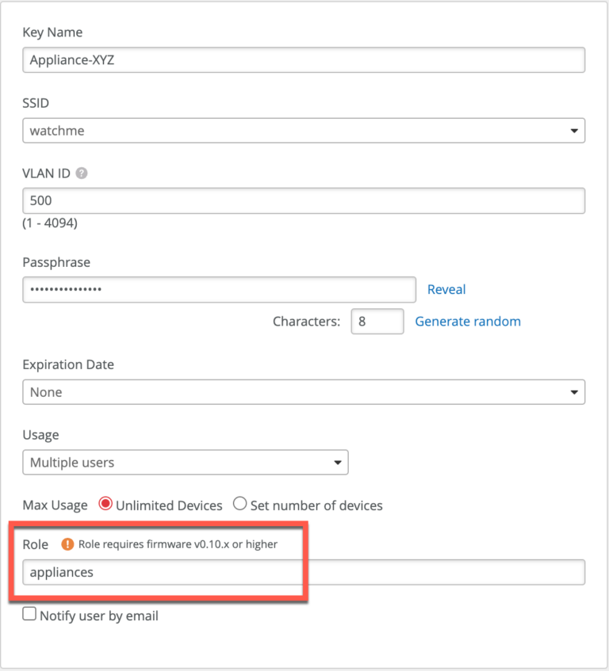This screenshot has width=609, height=671.
Task: Click the Max Usage label text
Action: [55, 505]
